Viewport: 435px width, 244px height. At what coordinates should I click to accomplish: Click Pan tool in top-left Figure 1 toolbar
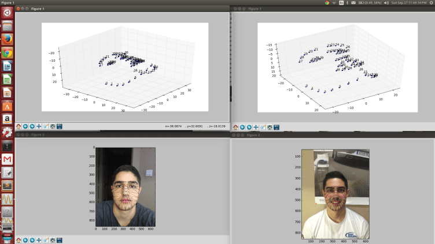(x=39, y=126)
